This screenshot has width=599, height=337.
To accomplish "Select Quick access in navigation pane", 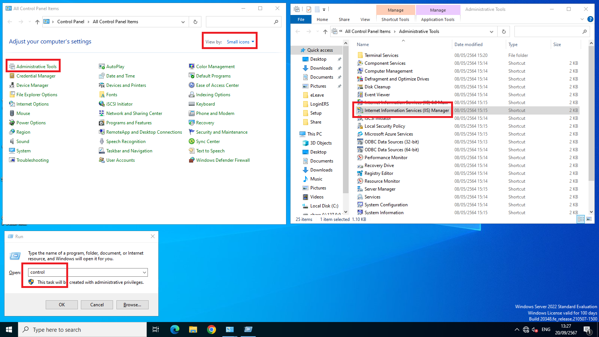I will (320, 50).
